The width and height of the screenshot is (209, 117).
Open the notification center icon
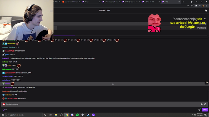pyautogui.click(x=205, y=115)
